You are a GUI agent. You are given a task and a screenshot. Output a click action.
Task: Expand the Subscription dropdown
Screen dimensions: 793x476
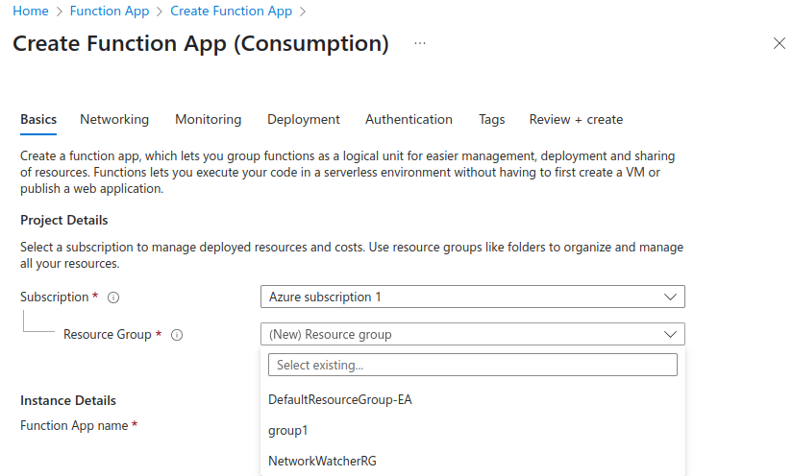472,297
